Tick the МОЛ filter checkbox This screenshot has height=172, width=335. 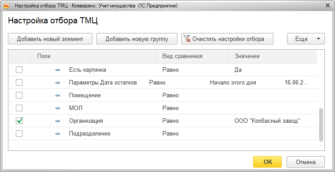click(x=19, y=108)
